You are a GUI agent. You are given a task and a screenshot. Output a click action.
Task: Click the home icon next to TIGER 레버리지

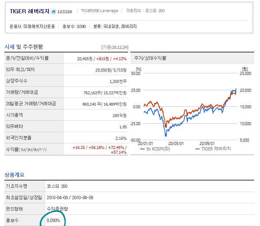pos(53,11)
